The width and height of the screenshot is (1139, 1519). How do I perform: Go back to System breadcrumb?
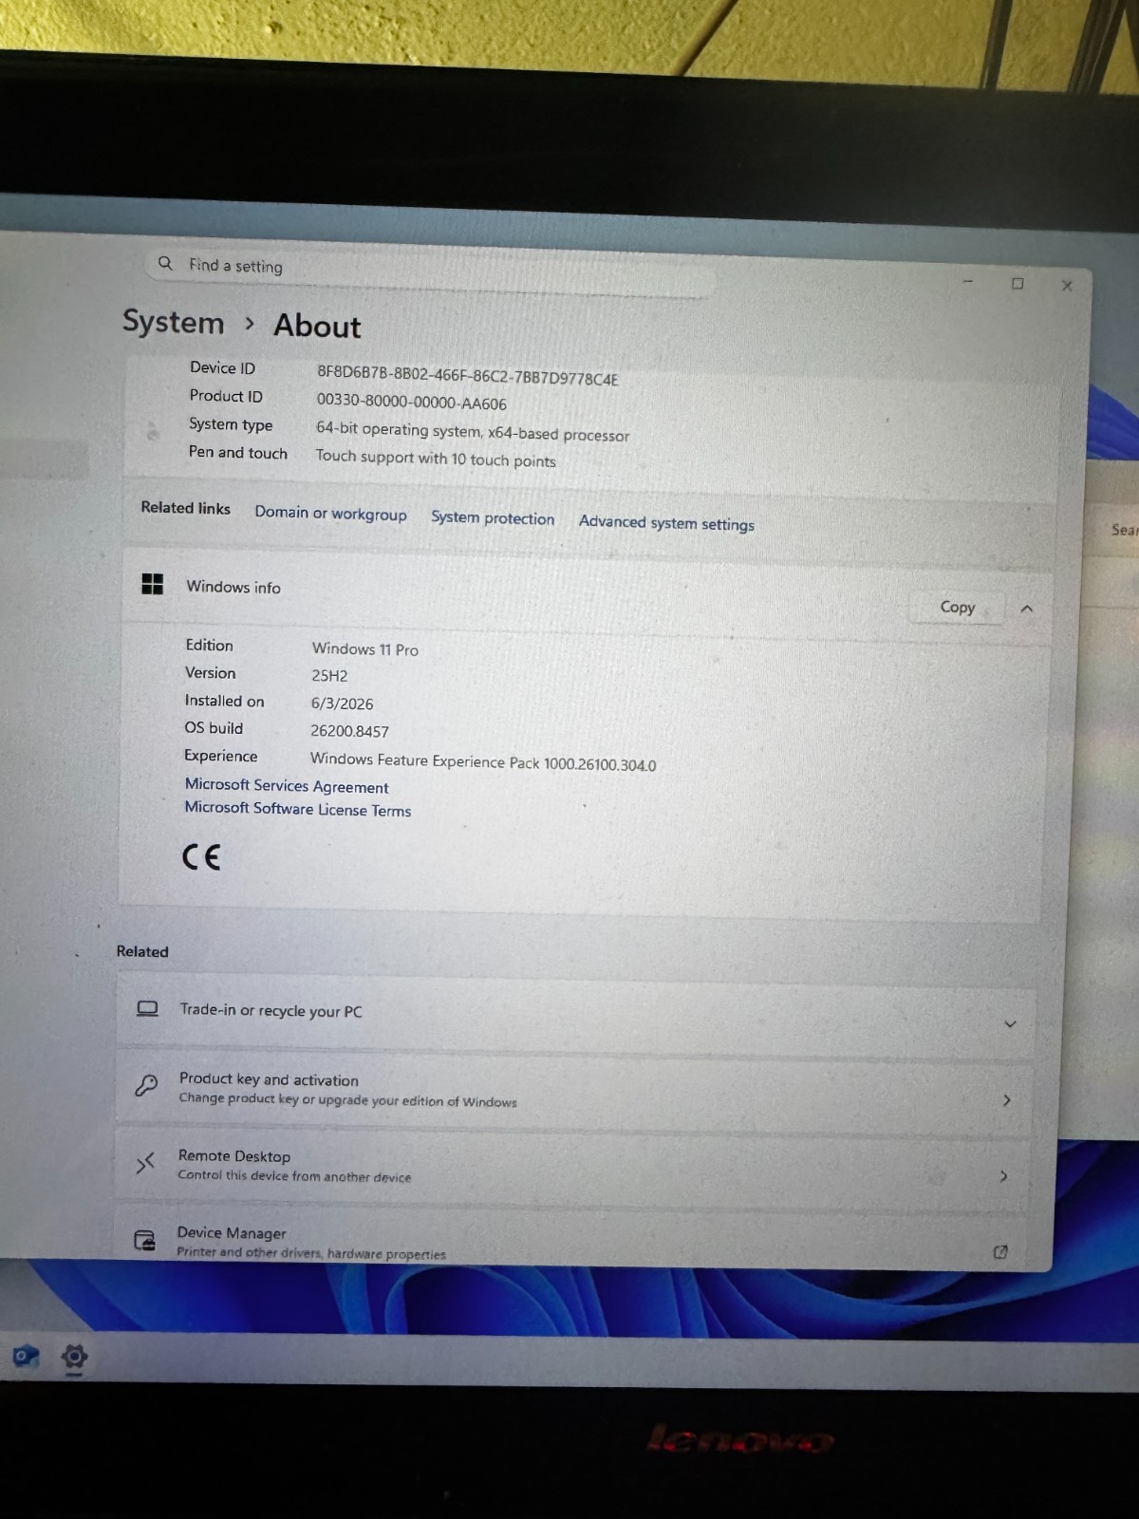pyautogui.click(x=174, y=322)
